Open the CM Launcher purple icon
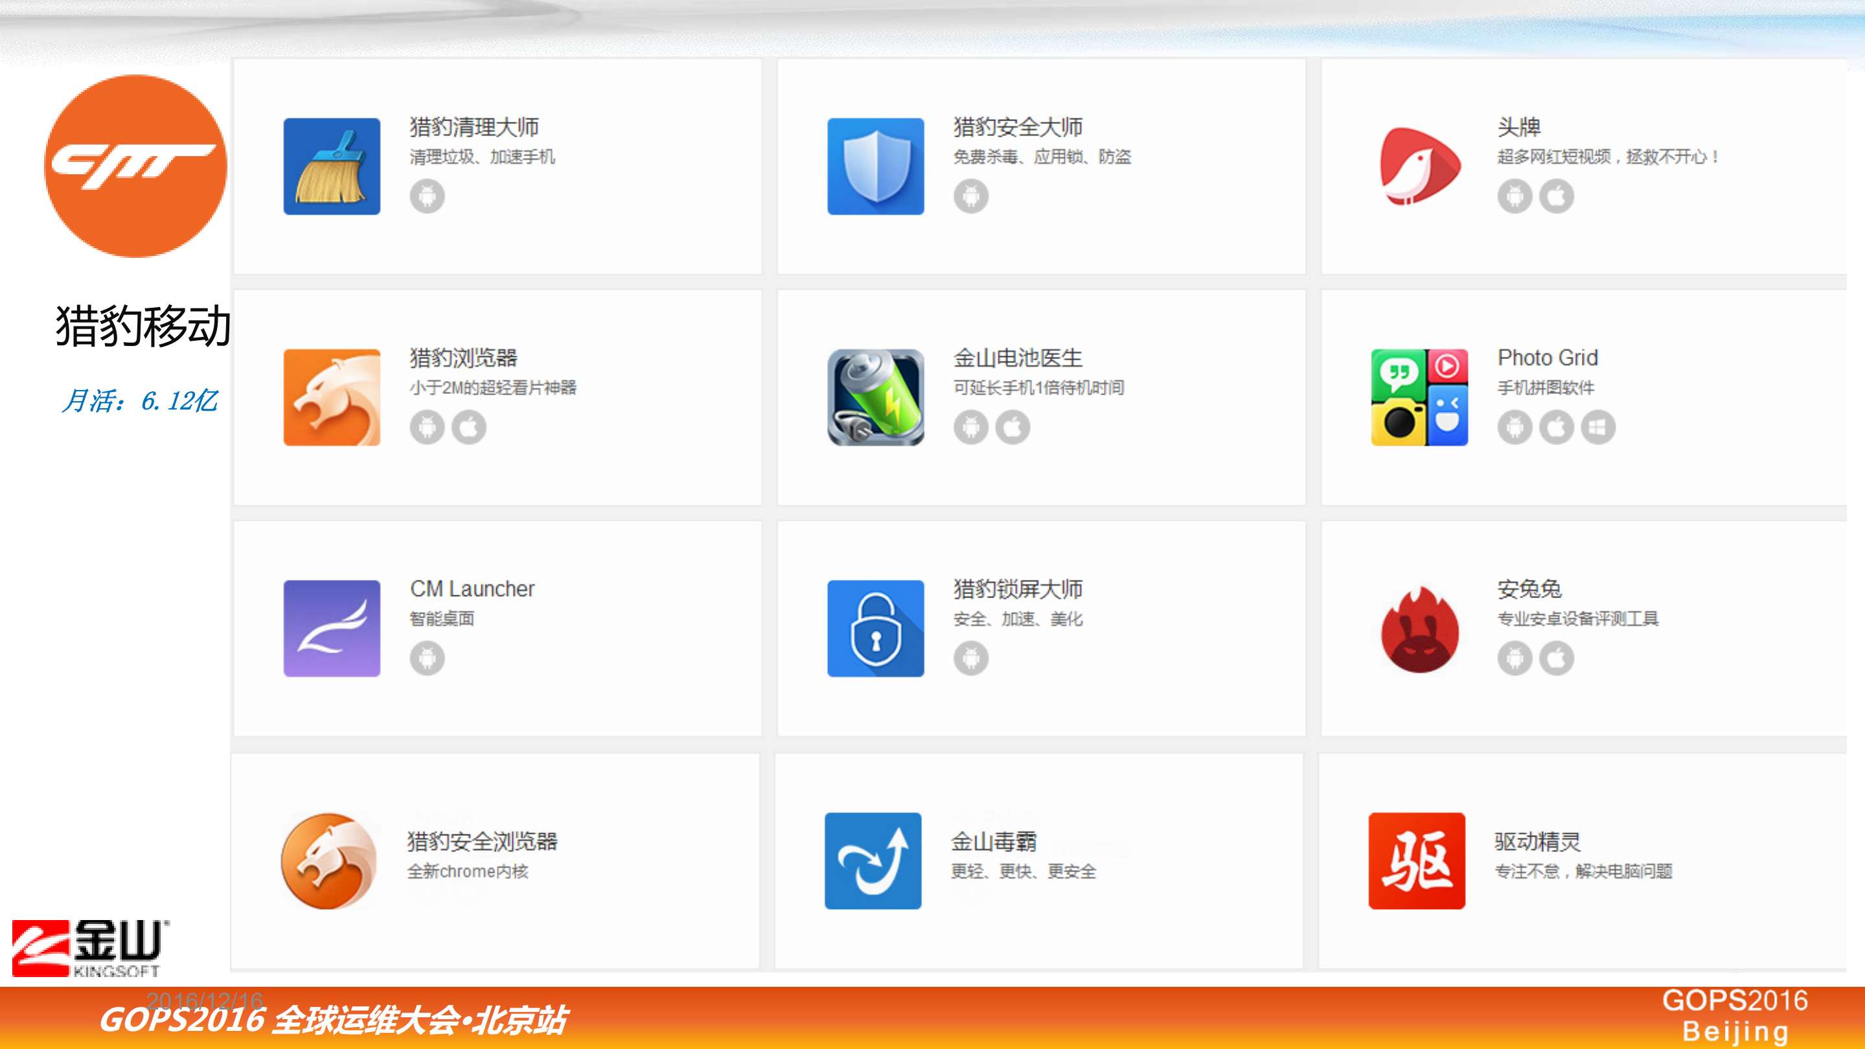 point(332,628)
